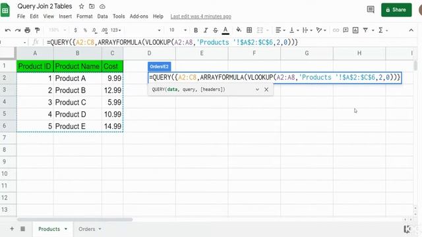Open horizontal align dropdown

click(280, 30)
